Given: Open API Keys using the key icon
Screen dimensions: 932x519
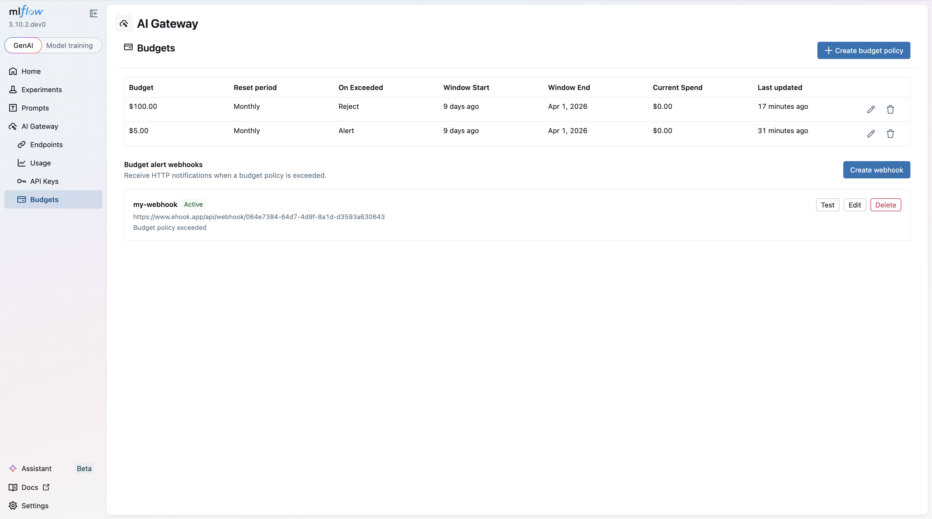Looking at the screenshot, I should pos(22,181).
